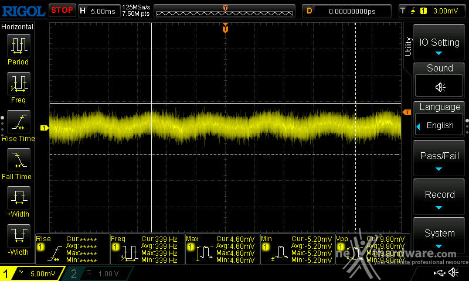Click the Utility side tab
This screenshot has width=469, height=281.
tap(408, 46)
